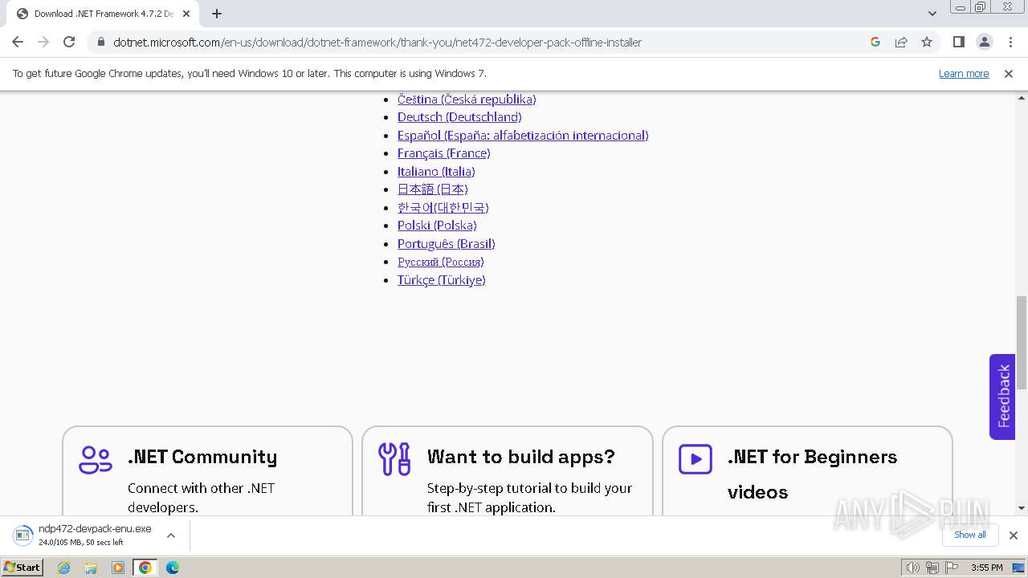The image size is (1028, 578).
Task: Open the Google icon in the address bar
Action: click(x=875, y=42)
